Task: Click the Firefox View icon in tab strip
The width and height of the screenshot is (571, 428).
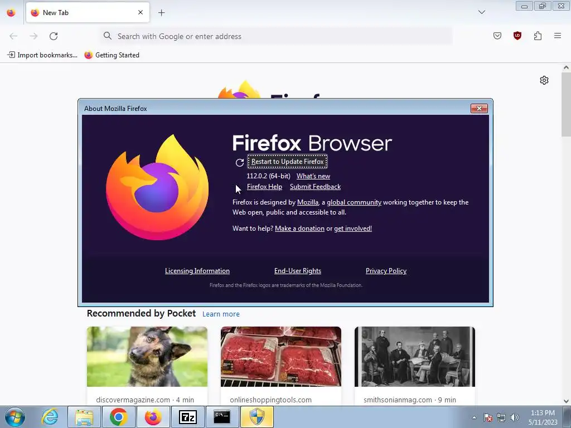Action: pyautogui.click(x=11, y=13)
